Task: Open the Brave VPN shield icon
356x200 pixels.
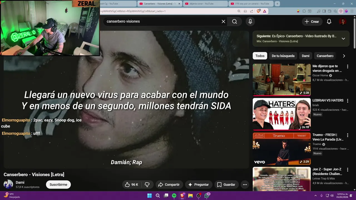Action: (341, 11)
